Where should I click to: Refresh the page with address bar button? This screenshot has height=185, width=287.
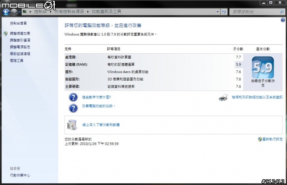[x=224, y=12]
